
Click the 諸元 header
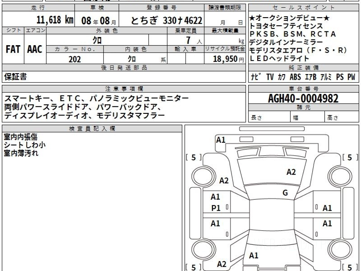304,107
